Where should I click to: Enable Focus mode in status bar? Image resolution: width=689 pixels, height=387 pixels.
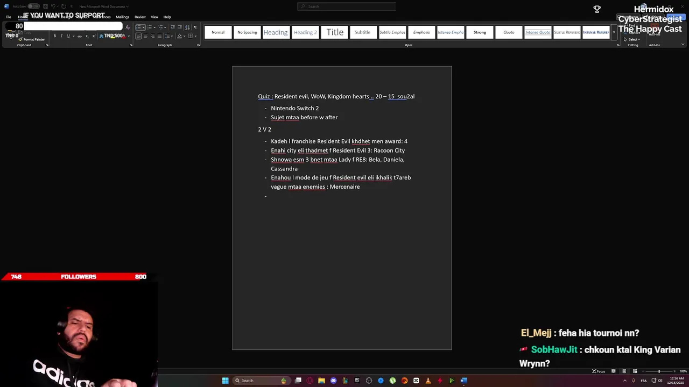click(599, 371)
